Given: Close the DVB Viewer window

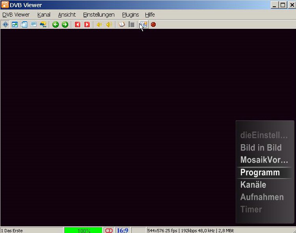Looking at the screenshot, I should [292, 5].
